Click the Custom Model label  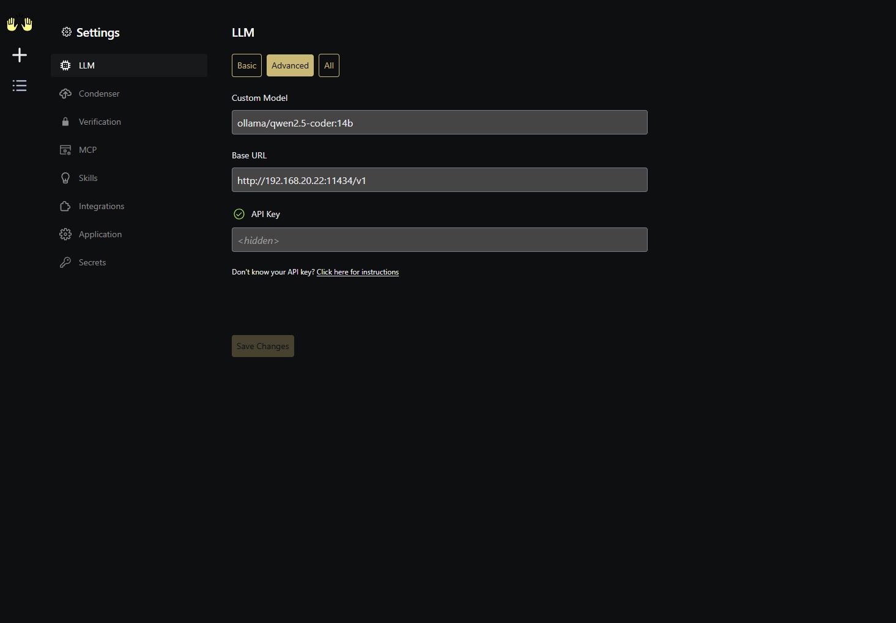(x=259, y=98)
